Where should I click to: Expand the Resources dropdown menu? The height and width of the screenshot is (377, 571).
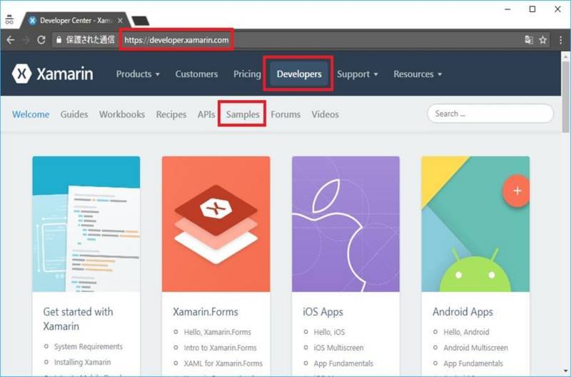pos(418,74)
